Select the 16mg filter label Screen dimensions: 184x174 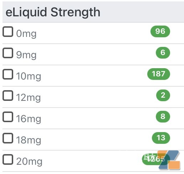click(29, 119)
